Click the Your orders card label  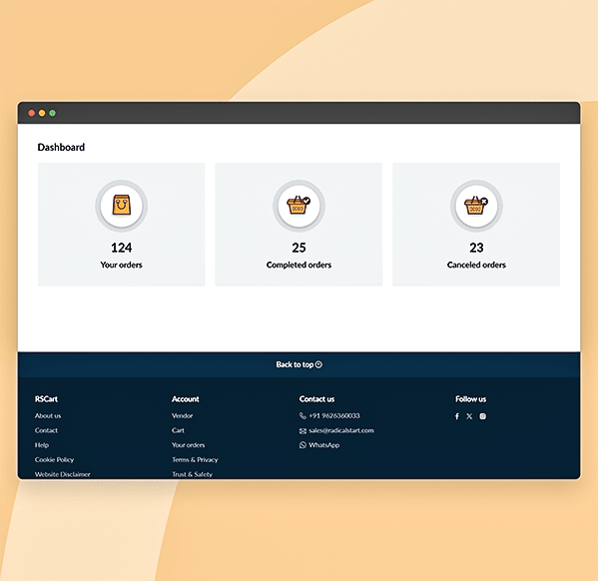[x=121, y=265]
